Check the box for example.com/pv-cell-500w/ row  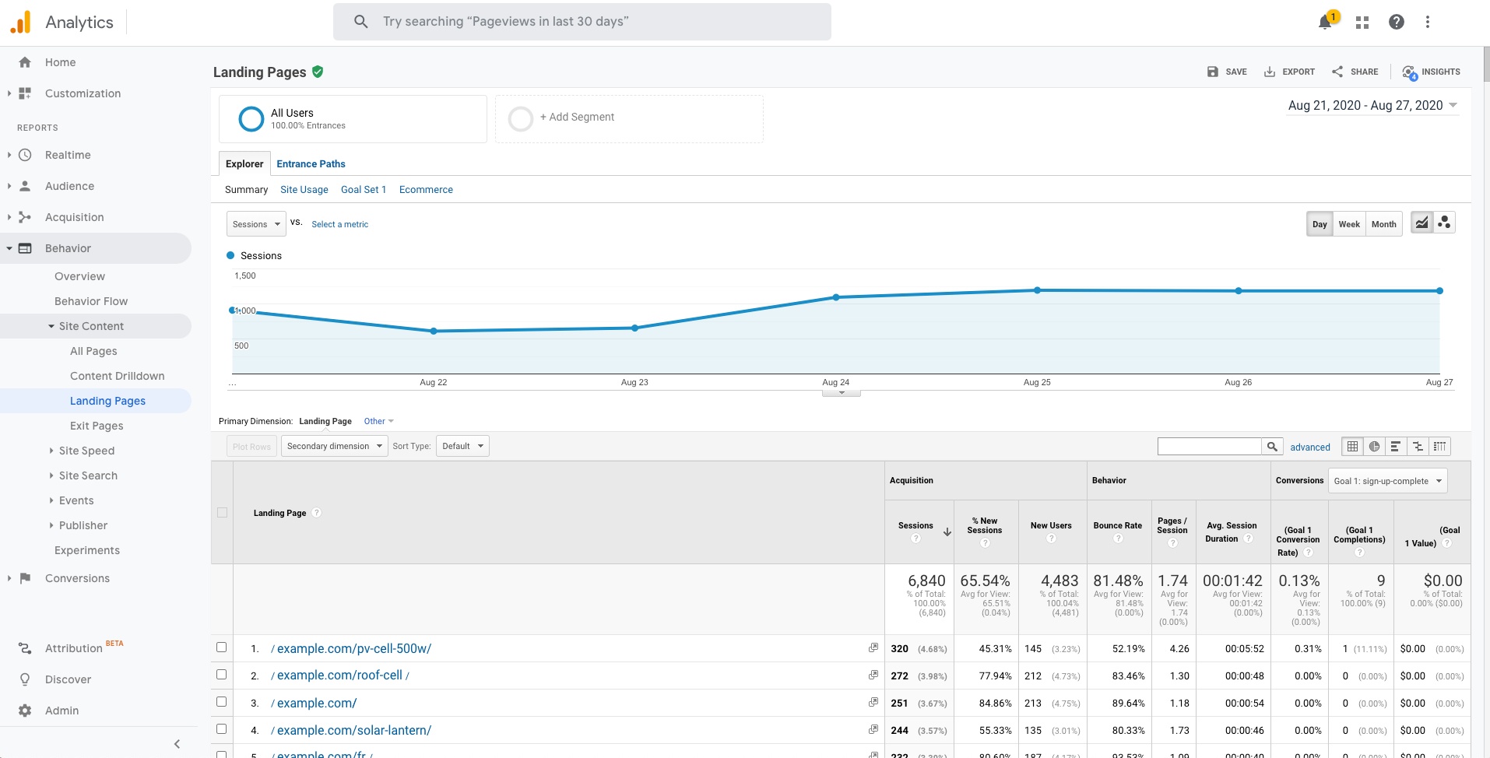222,647
